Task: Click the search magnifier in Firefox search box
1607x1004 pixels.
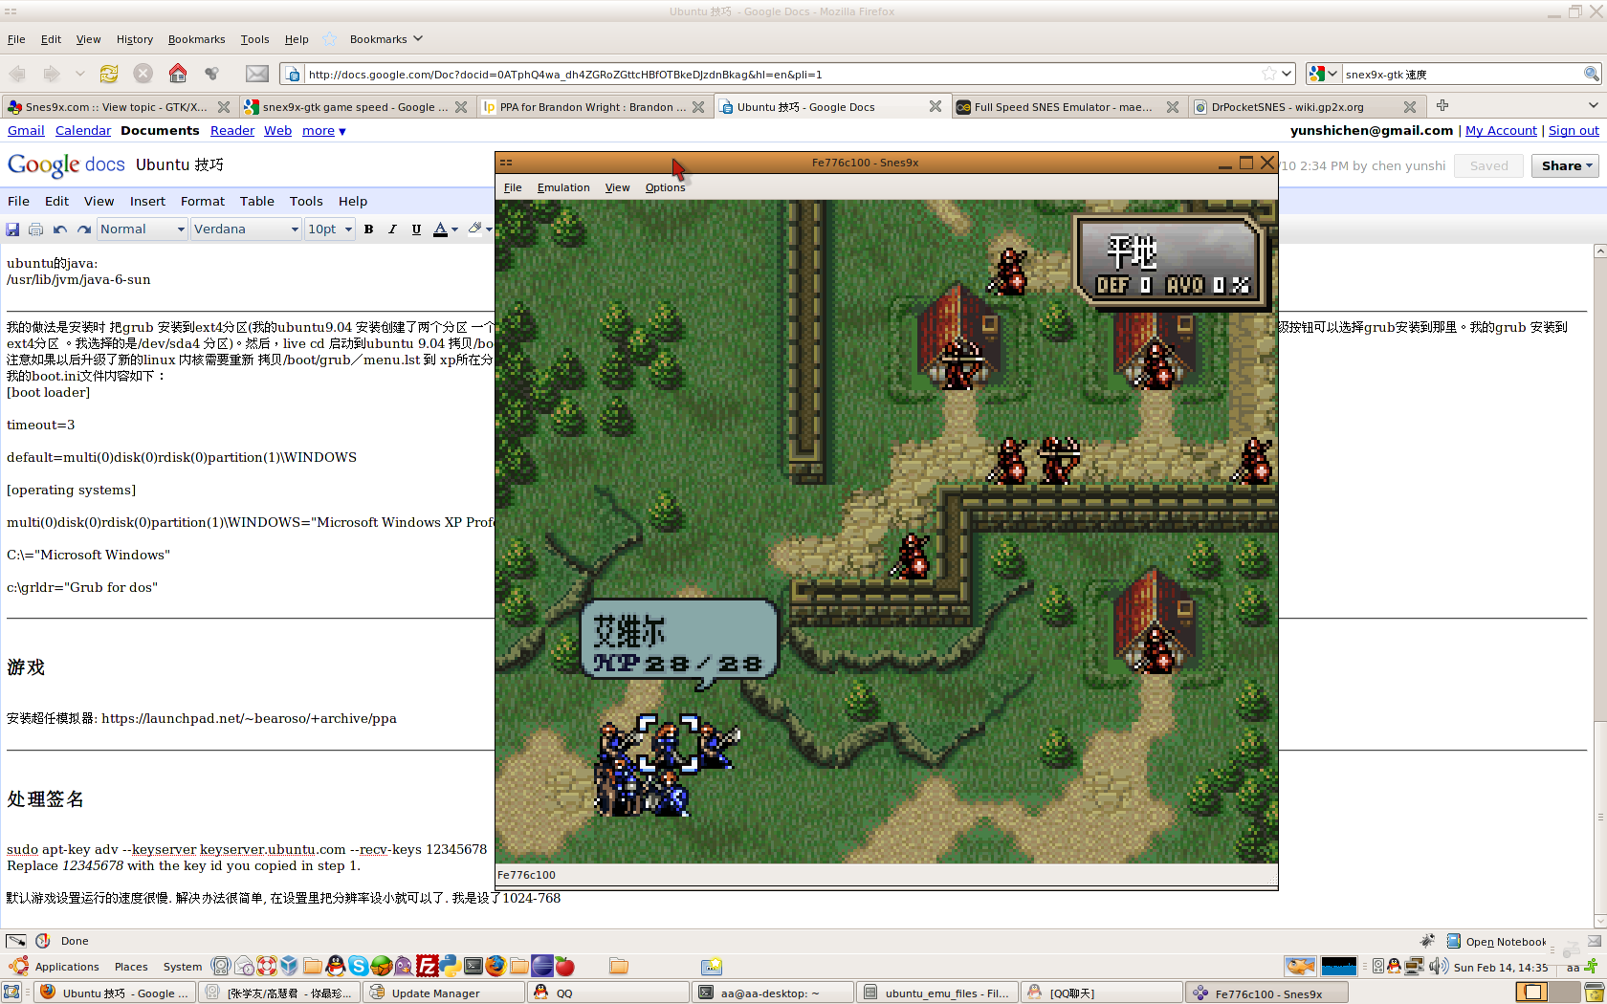Action: pos(1591,74)
